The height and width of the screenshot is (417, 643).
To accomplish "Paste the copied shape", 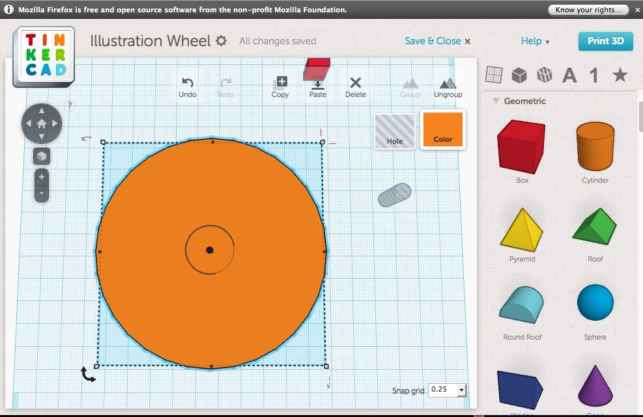I will pyautogui.click(x=318, y=88).
